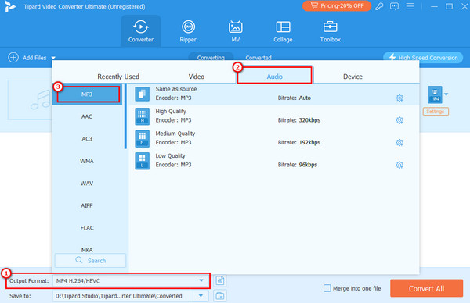Switch to Device format tab

tap(352, 77)
